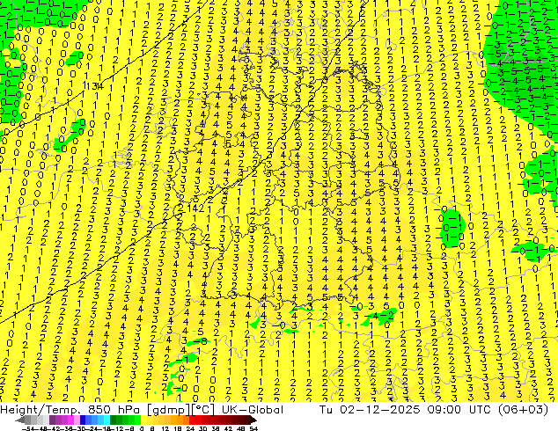Click the '[°C]' unit label
This screenshot has width=558, height=431.
[202, 410]
